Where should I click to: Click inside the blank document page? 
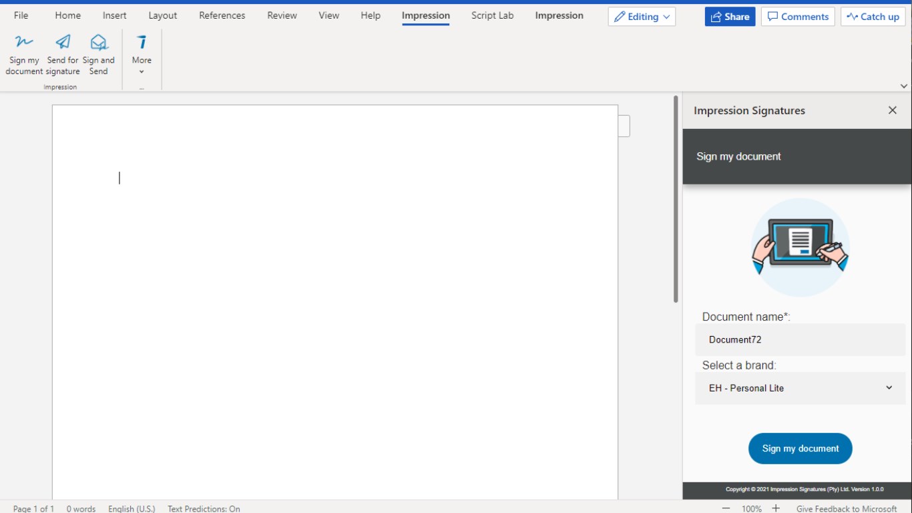[335, 301]
